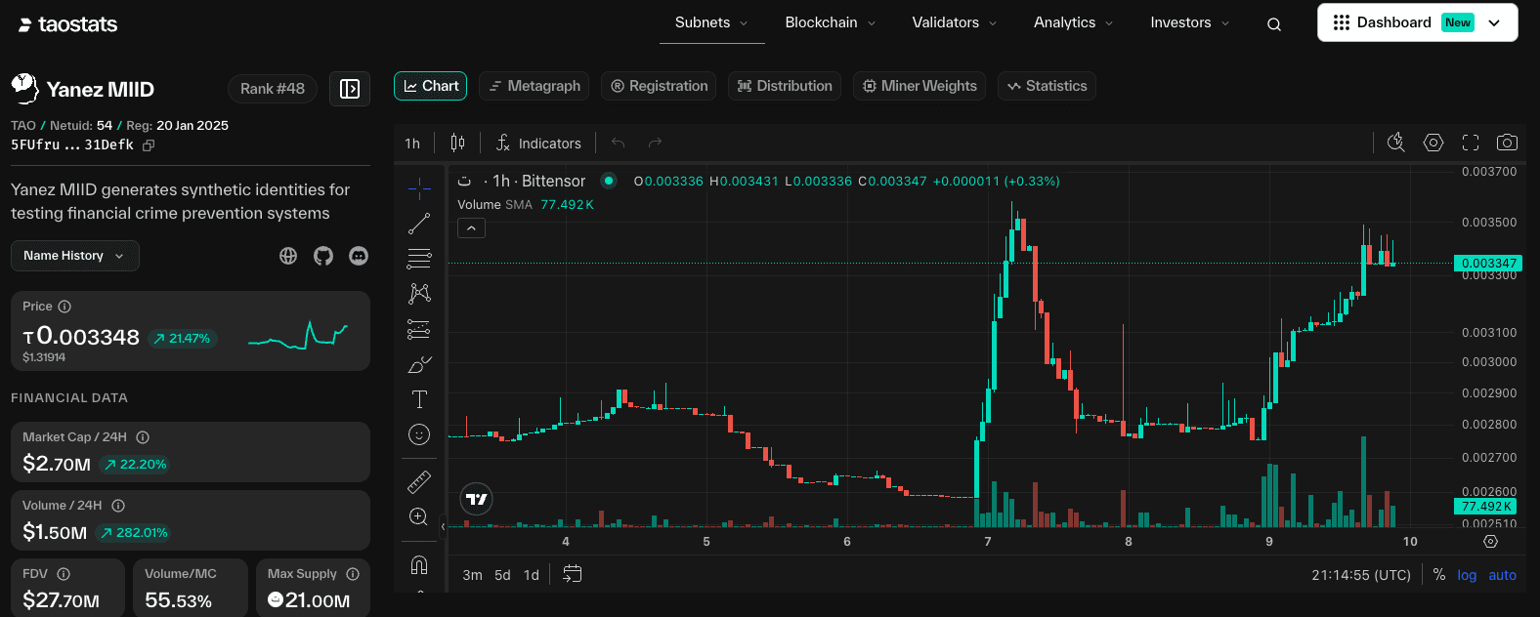Image resolution: width=1540 pixels, height=617 pixels.
Task: Set the 5d date range
Action: pos(502,575)
